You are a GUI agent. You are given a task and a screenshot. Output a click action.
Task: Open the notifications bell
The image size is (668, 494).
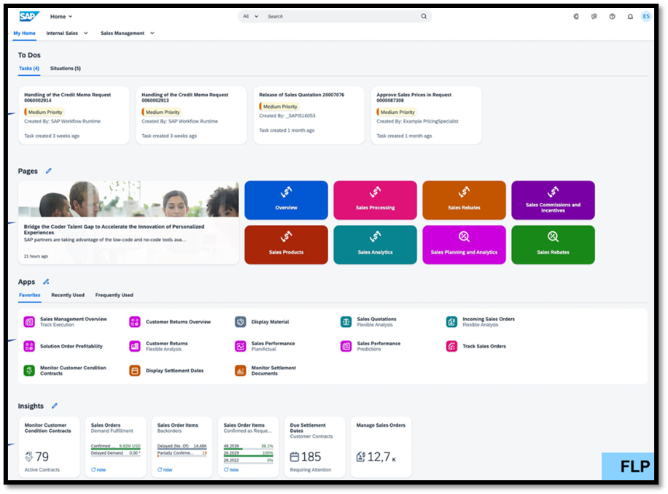coord(630,16)
